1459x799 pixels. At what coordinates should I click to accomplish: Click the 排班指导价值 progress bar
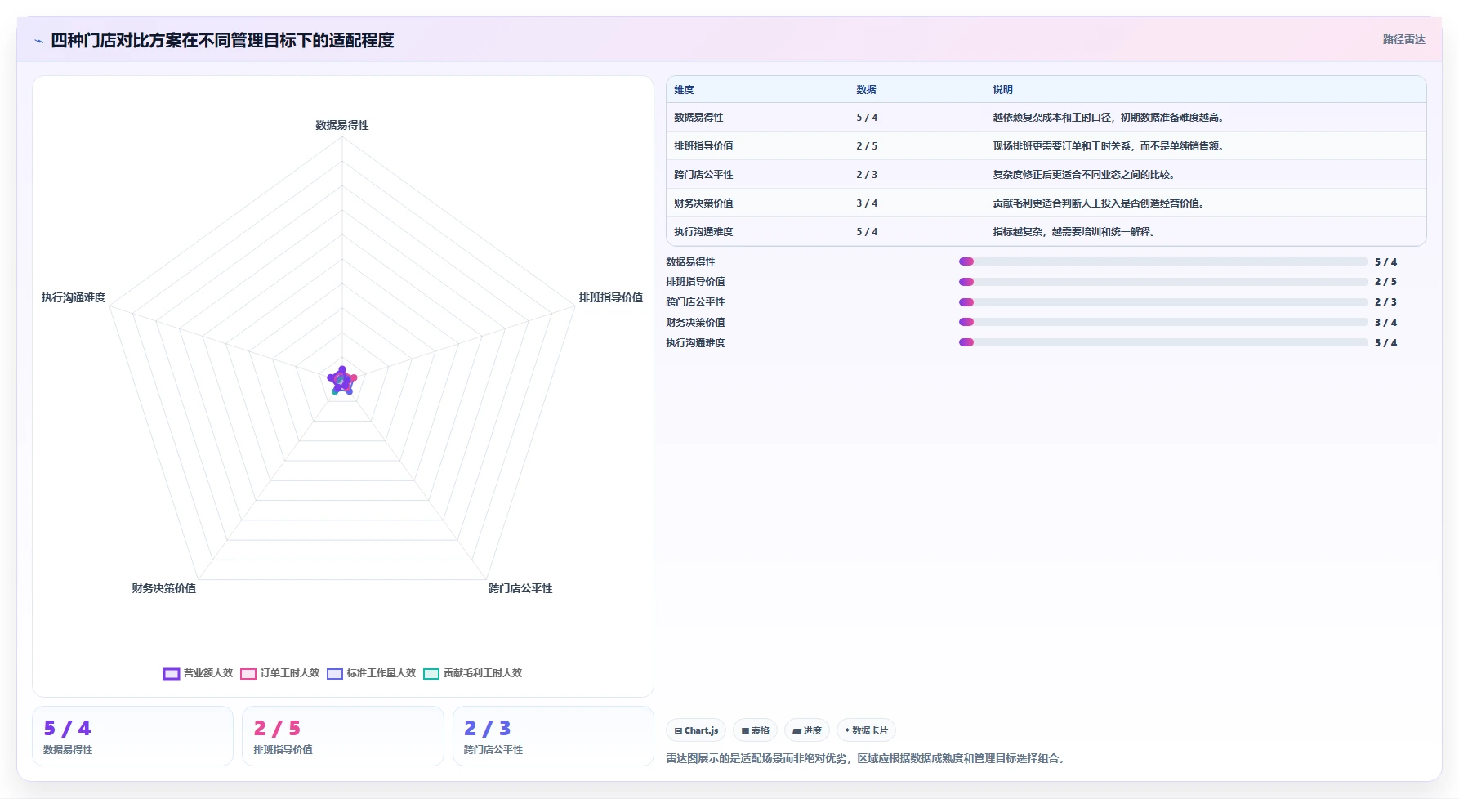1163,282
